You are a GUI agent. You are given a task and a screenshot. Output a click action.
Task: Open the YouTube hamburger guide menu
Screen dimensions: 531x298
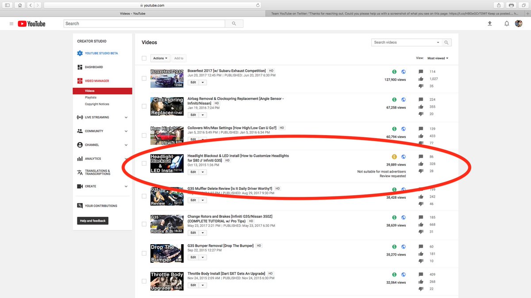(12, 24)
